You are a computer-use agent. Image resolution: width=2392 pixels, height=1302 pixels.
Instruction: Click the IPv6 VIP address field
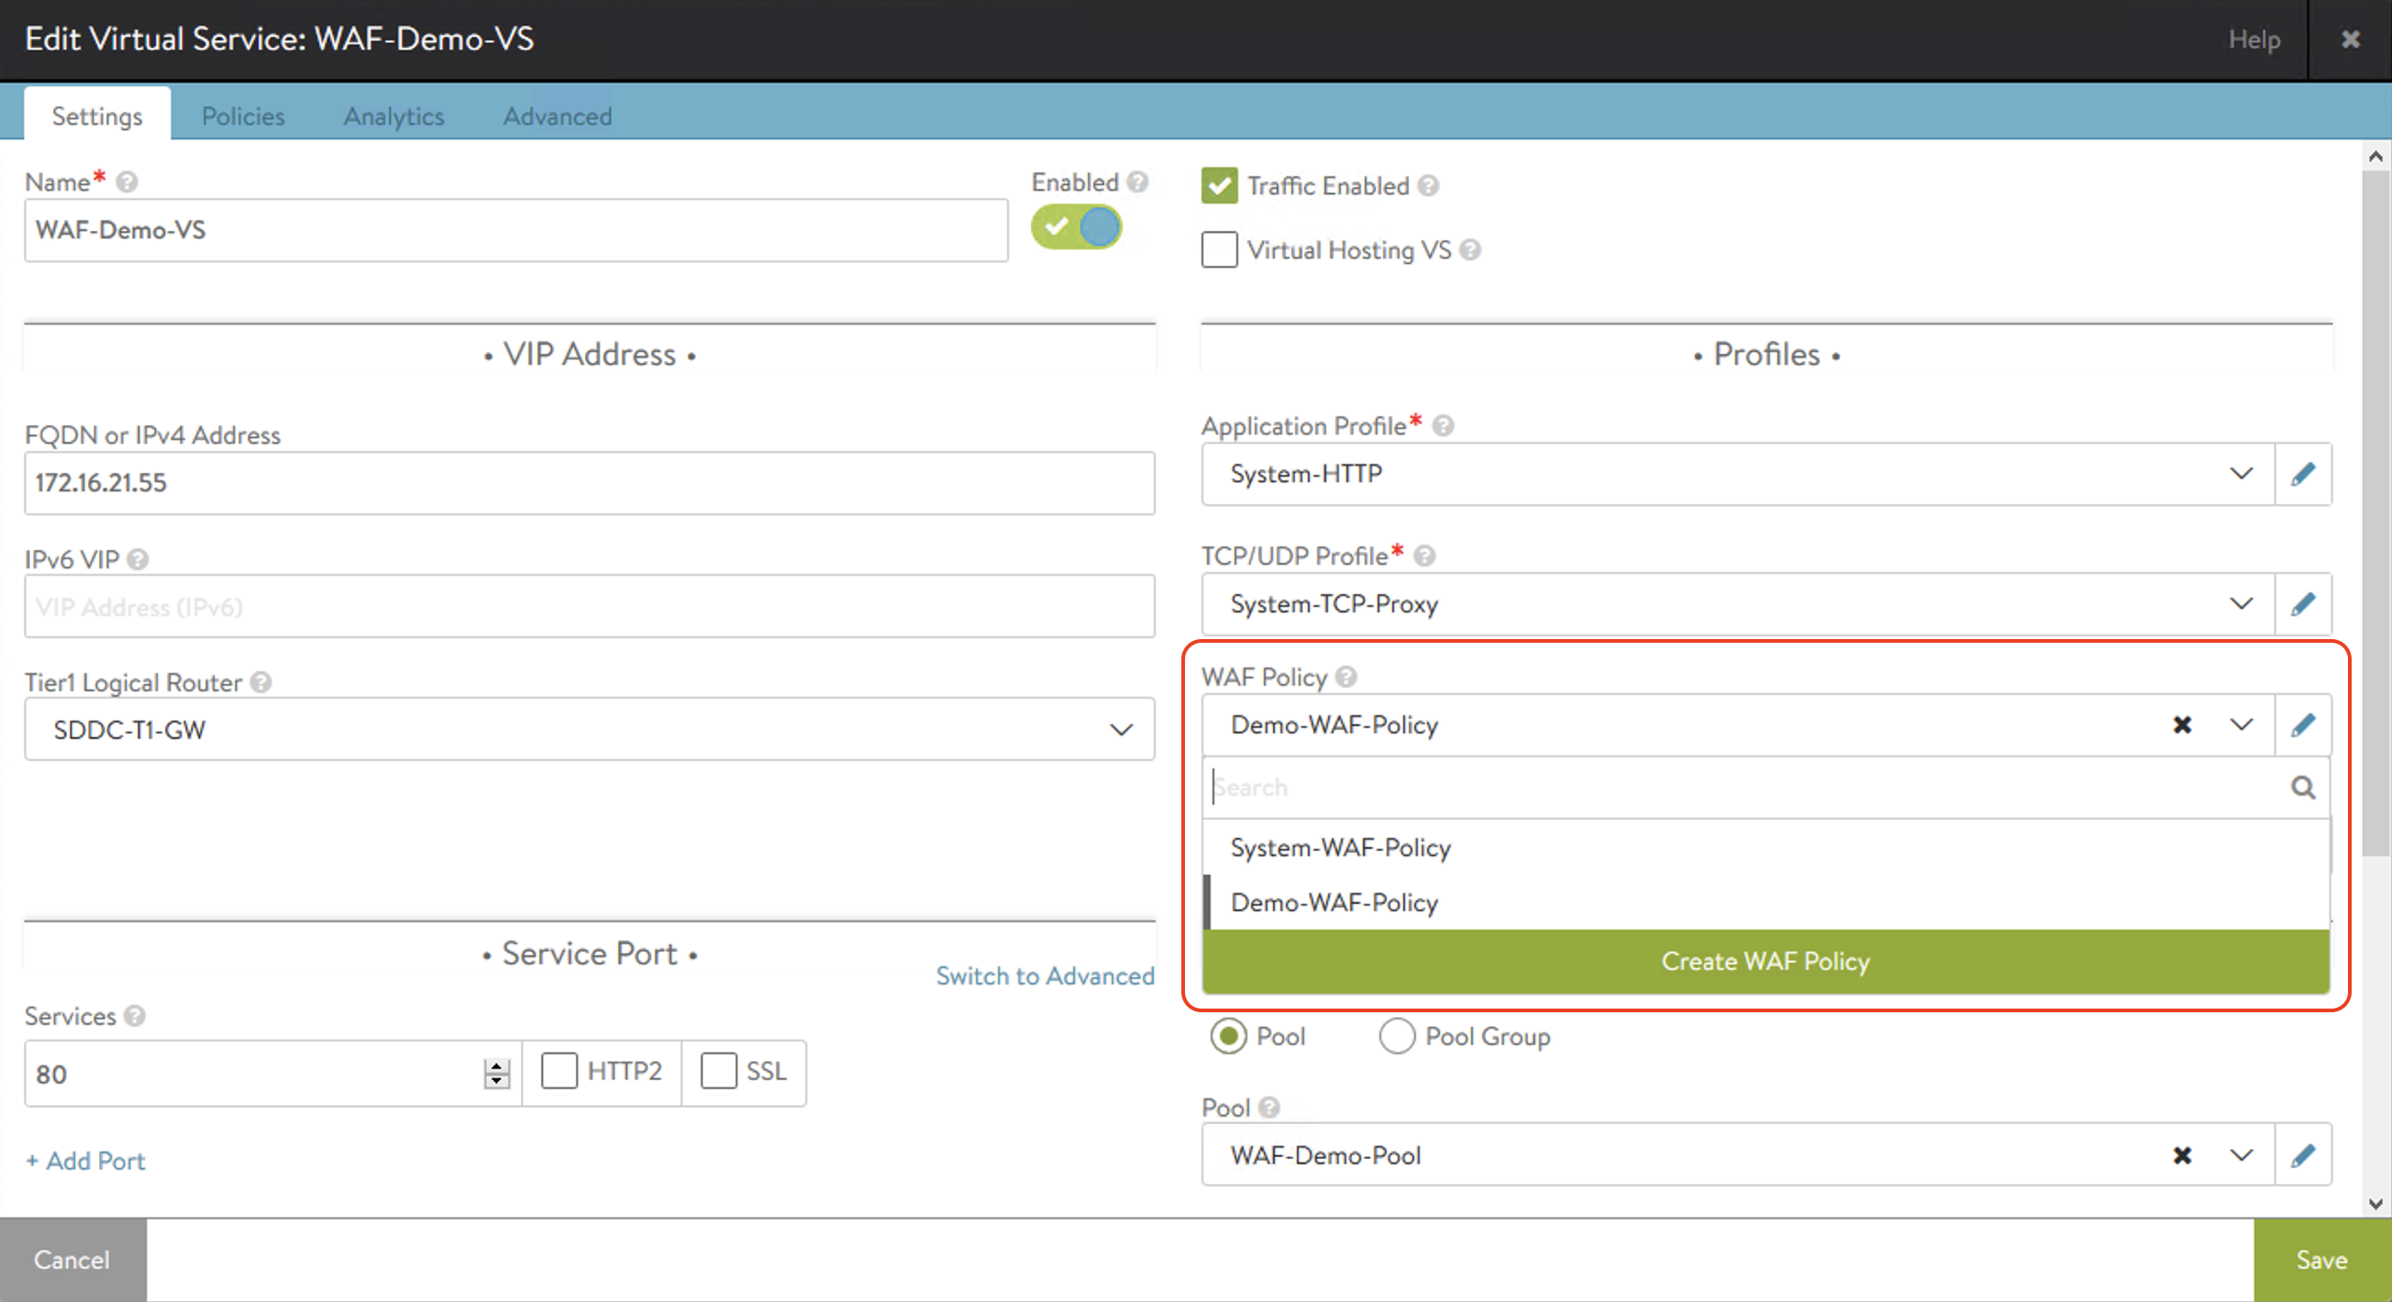pyautogui.click(x=589, y=607)
